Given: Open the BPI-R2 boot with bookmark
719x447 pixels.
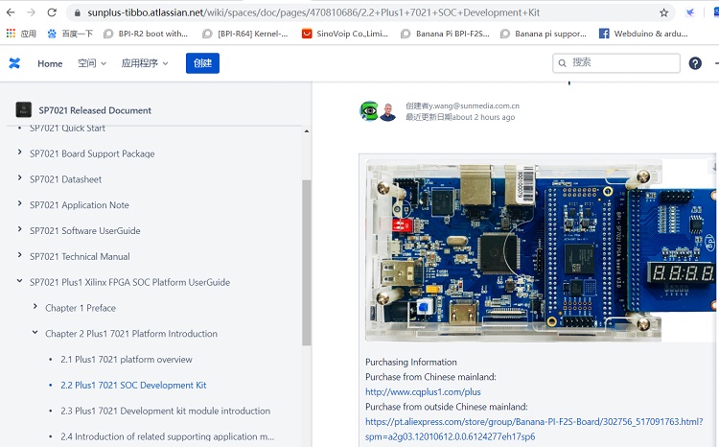Looking at the screenshot, I should pos(146,34).
